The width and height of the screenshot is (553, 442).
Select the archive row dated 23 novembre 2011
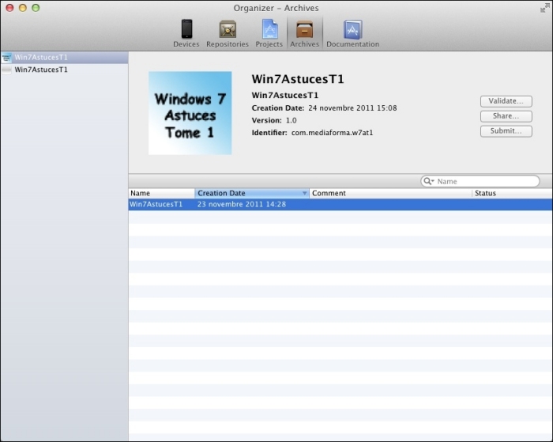340,204
